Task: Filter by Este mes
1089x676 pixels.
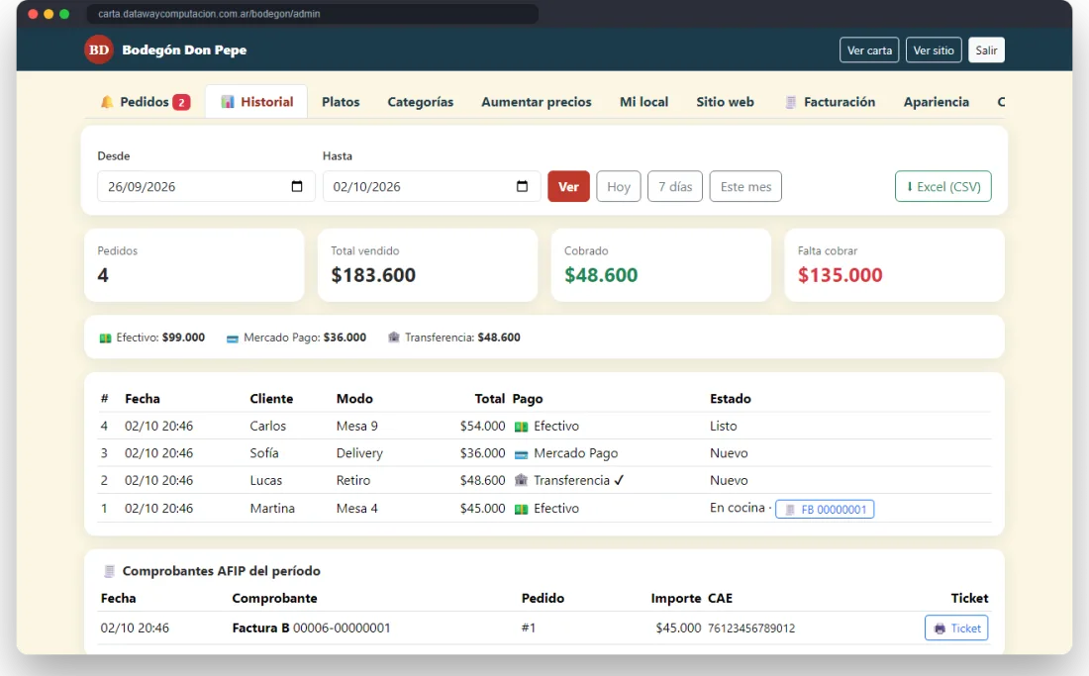Action: pos(745,186)
